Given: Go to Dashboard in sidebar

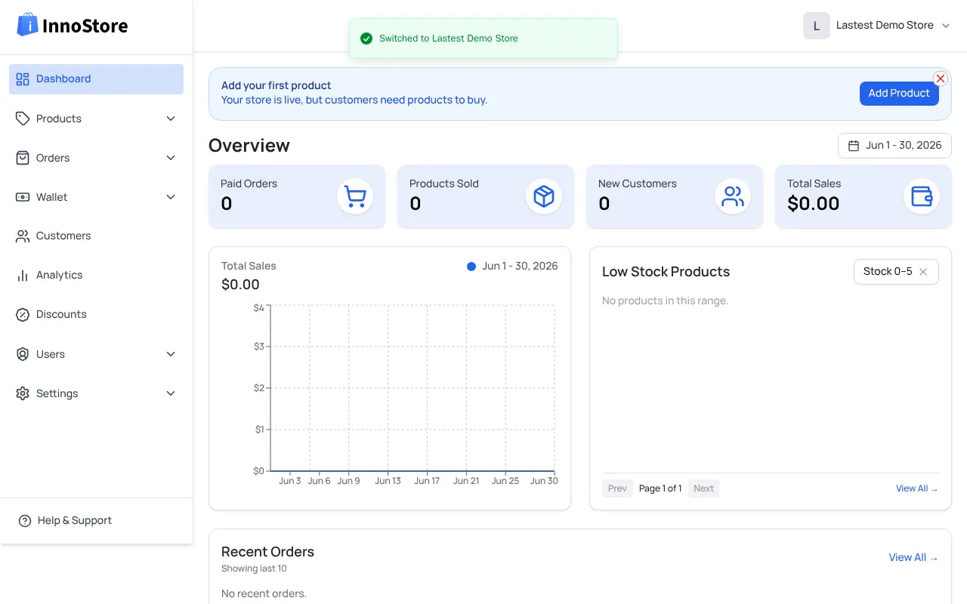Looking at the screenshot, I should click(x=96, y=79).
